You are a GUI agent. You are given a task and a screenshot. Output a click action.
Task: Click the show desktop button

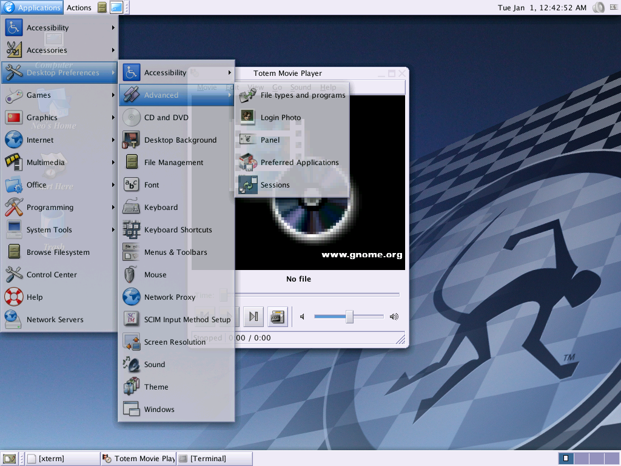point(10,459)
